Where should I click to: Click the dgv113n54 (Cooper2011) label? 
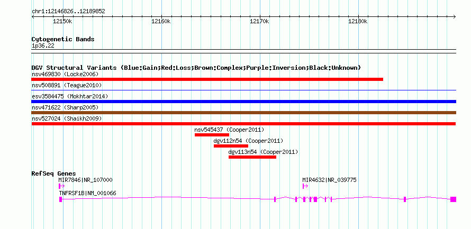(x=264, y=152)
